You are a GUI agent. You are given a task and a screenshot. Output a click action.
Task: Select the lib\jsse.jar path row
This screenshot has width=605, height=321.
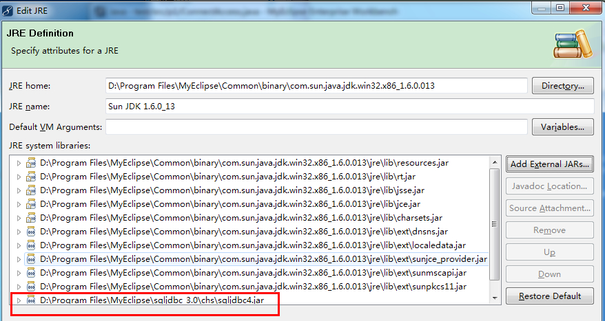click(232, 190)
